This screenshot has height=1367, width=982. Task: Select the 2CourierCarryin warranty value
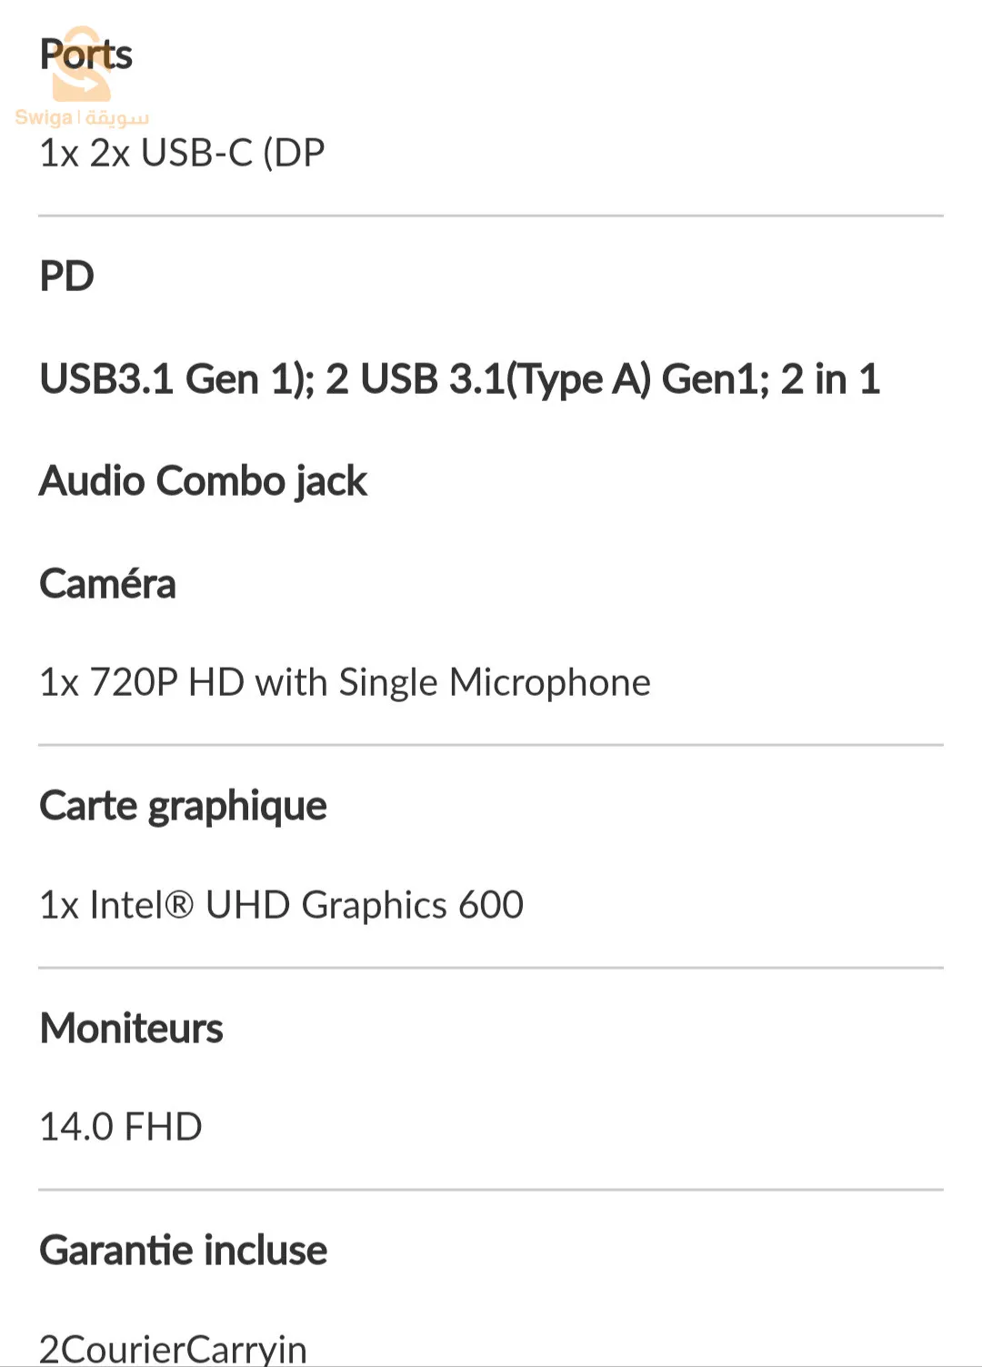click(x=173, y=1348)
